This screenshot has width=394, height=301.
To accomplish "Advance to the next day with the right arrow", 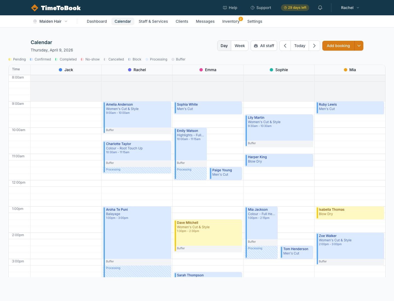I will pos(314,46).
